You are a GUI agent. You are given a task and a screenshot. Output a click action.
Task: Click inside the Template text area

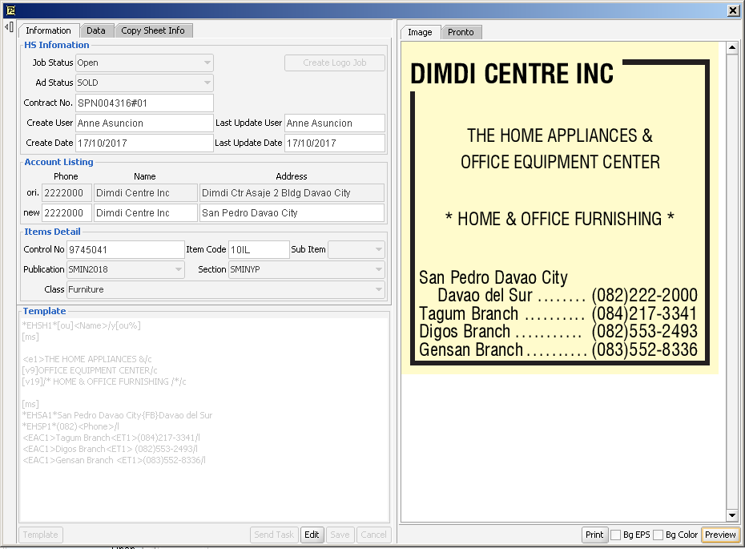204,420
